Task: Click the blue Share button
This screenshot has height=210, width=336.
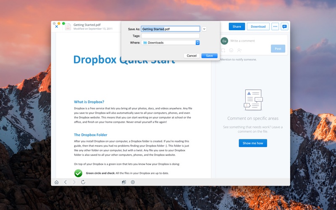Action: click(237, 26)
